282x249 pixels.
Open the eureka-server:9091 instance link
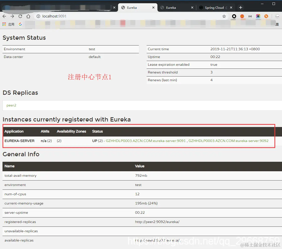(x=146, y=141)
